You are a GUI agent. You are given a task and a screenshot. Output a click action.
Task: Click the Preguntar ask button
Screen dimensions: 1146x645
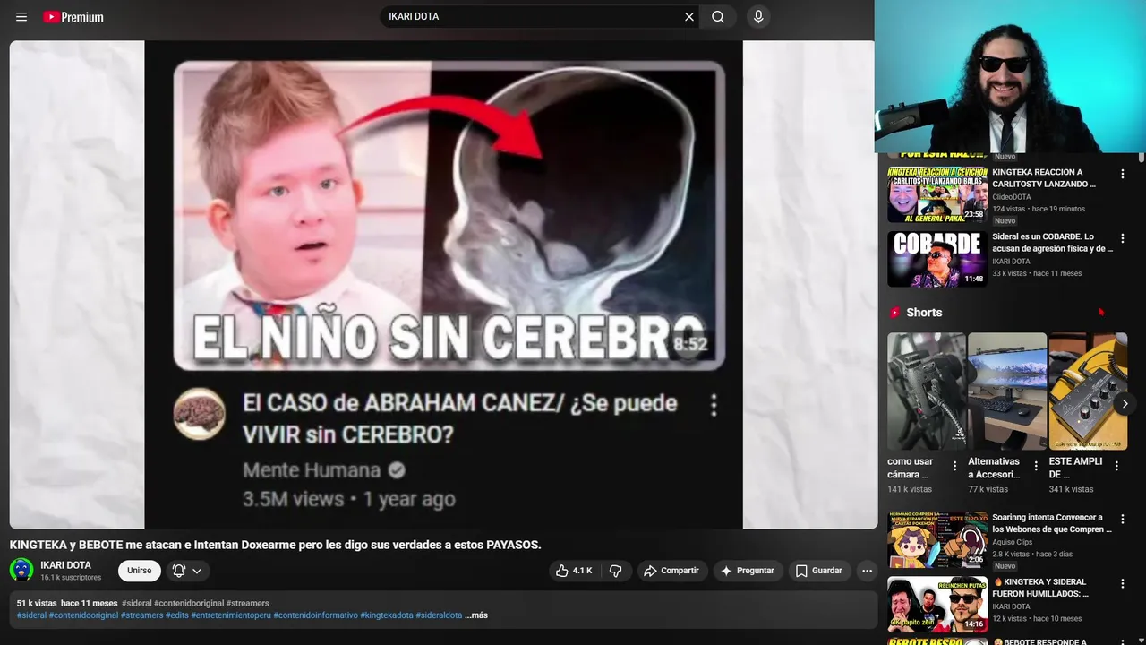pos(747,571)
